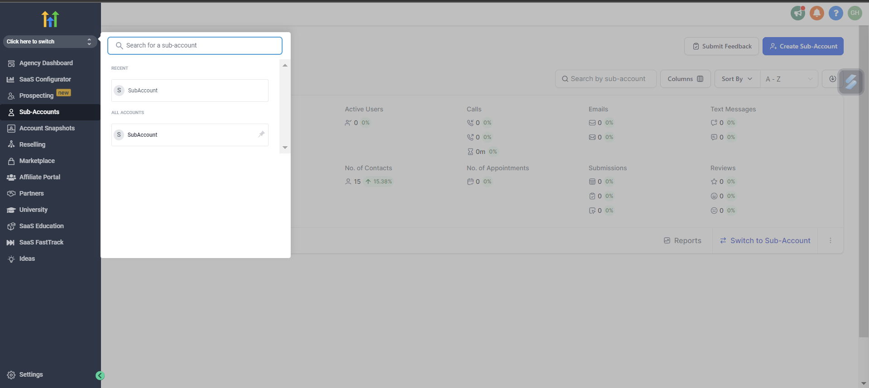
Task: Click the SaaS Configurator chart icon
Action: point(10,80)
